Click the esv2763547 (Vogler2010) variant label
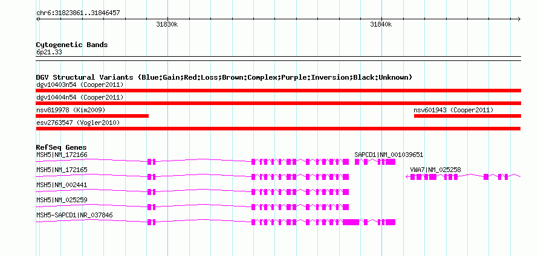 (78, 123)
